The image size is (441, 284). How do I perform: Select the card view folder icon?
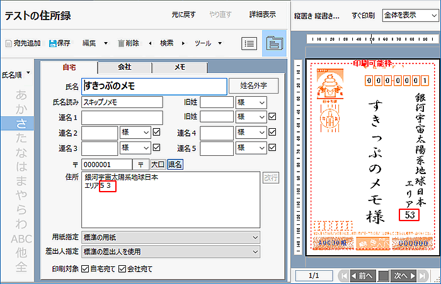coord(273,43)
